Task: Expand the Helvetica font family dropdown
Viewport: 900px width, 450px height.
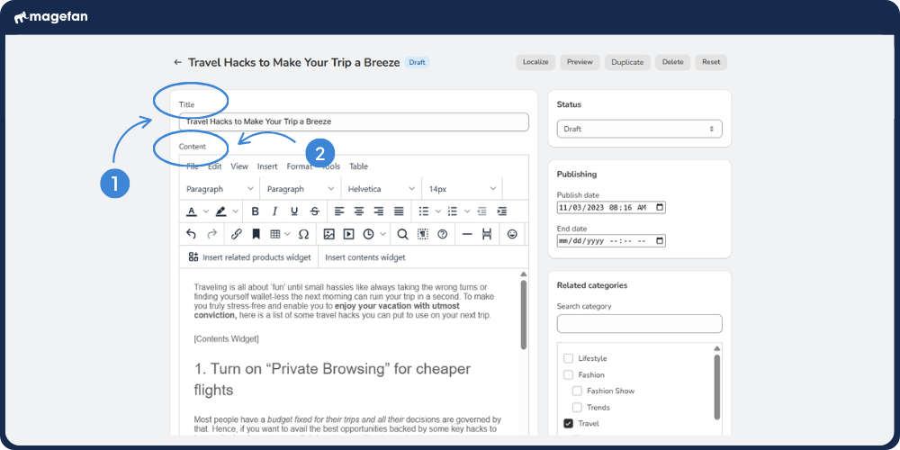Action: click(x=381, y=189)
